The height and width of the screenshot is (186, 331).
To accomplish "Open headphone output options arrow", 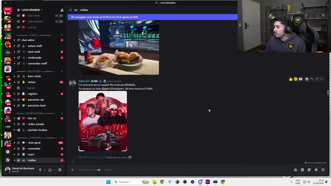I will pyautogui.click(x=54, y=170).
